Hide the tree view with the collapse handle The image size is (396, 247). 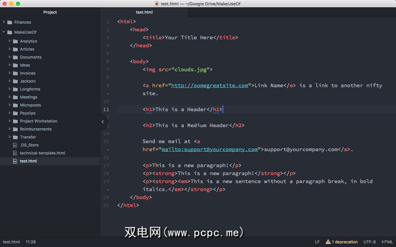click(x=102, y=122)
